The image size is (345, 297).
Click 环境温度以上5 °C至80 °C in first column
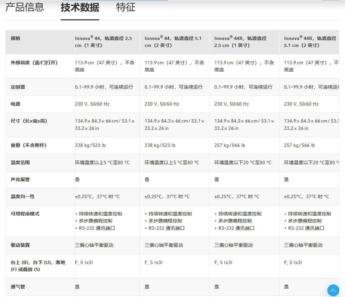102,162
